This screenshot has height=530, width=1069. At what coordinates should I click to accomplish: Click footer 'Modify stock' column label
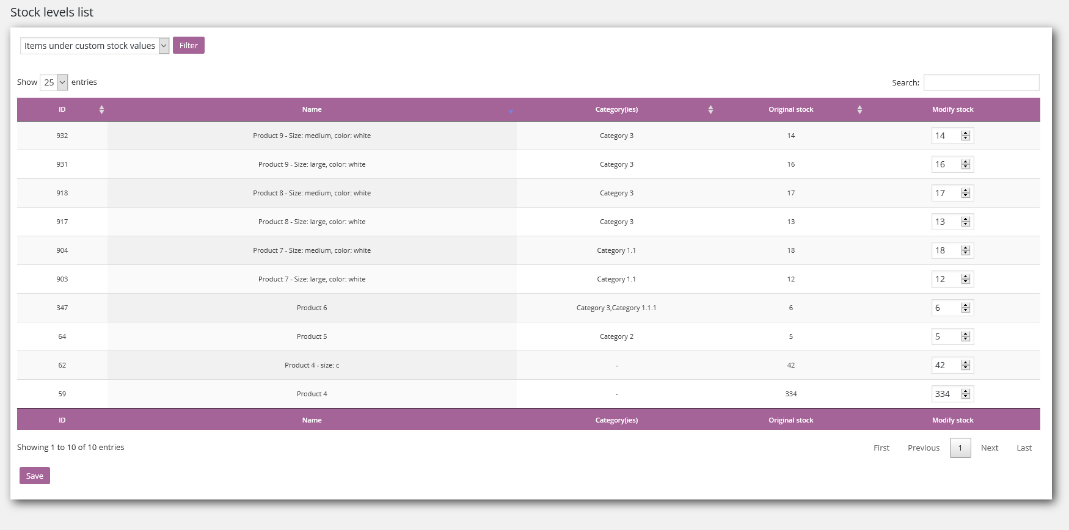(953, 420)
